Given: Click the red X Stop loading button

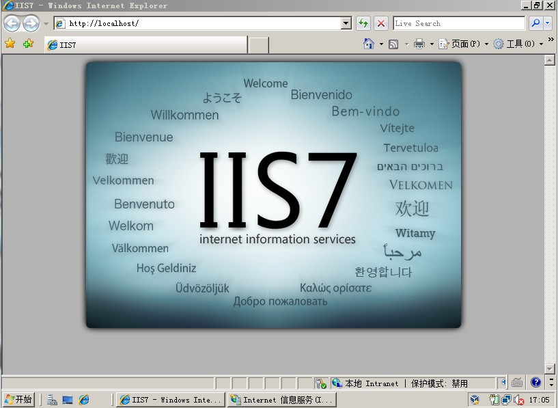Looking at the screenshot, I should [381, 23].
